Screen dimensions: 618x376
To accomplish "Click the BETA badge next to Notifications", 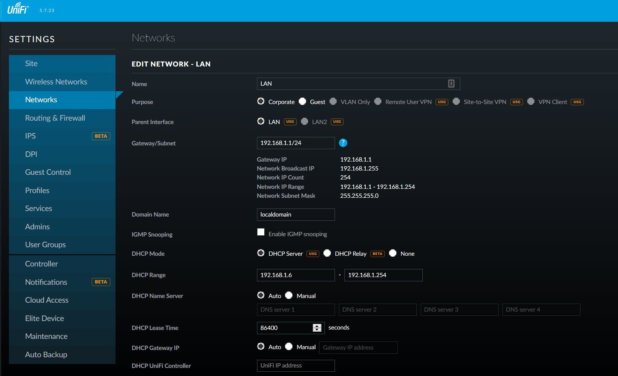I will [101, 282].
